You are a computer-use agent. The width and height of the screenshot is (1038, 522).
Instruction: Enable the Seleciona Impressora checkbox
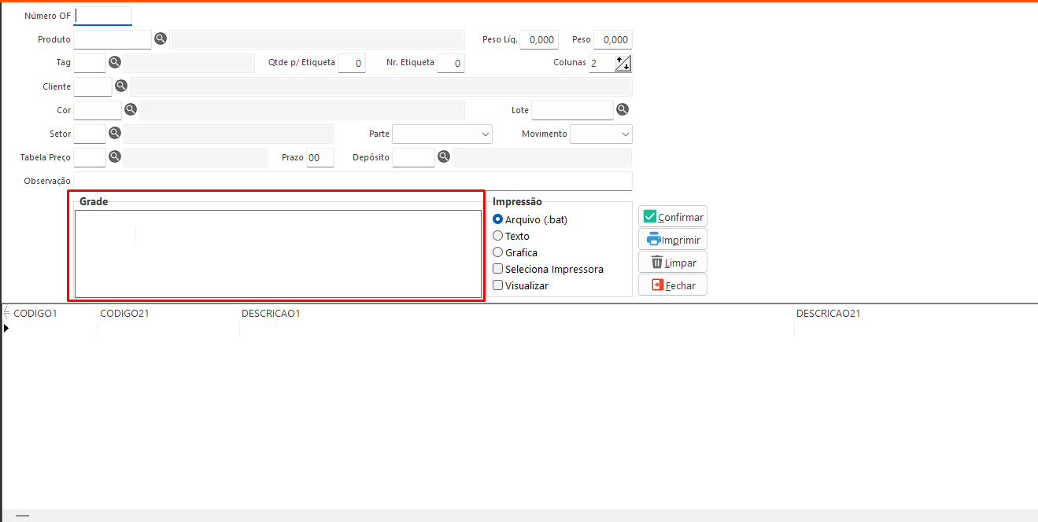(x=497, y=269)
